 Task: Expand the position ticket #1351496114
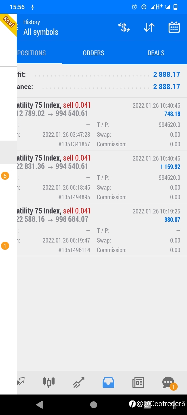click(x=102, y=230)
